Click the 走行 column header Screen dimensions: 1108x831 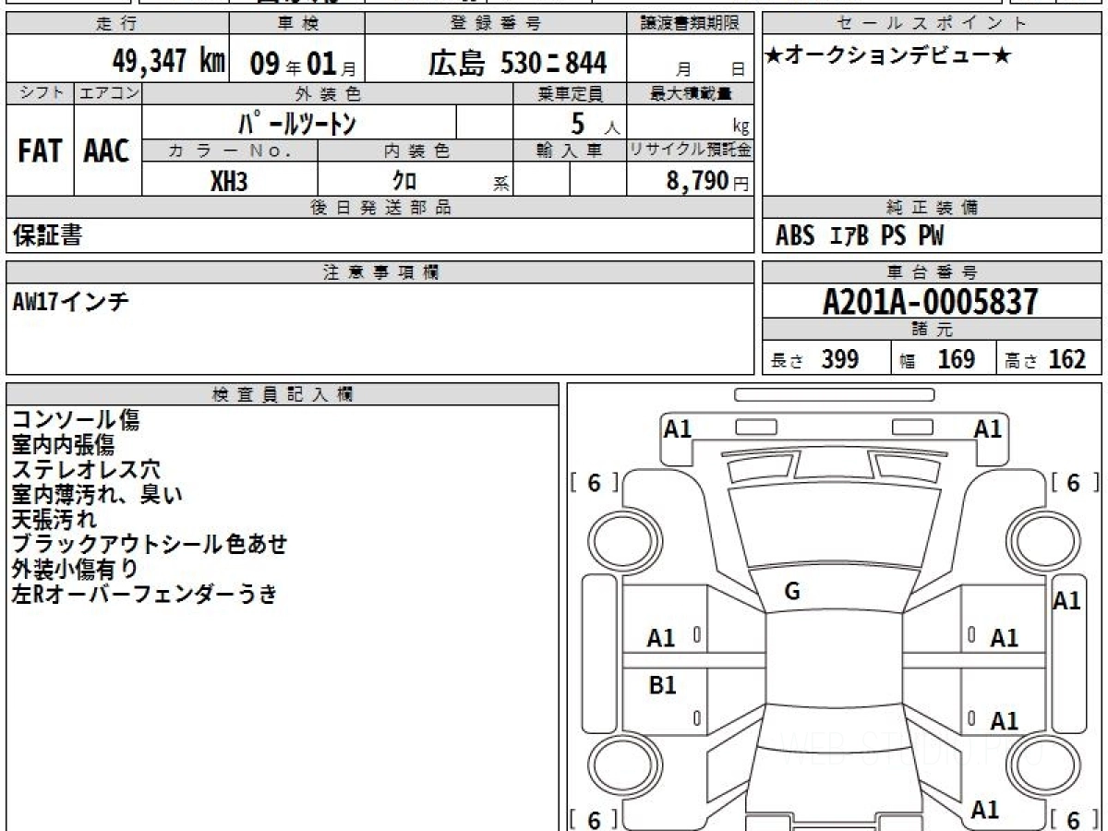click(115, 24)
